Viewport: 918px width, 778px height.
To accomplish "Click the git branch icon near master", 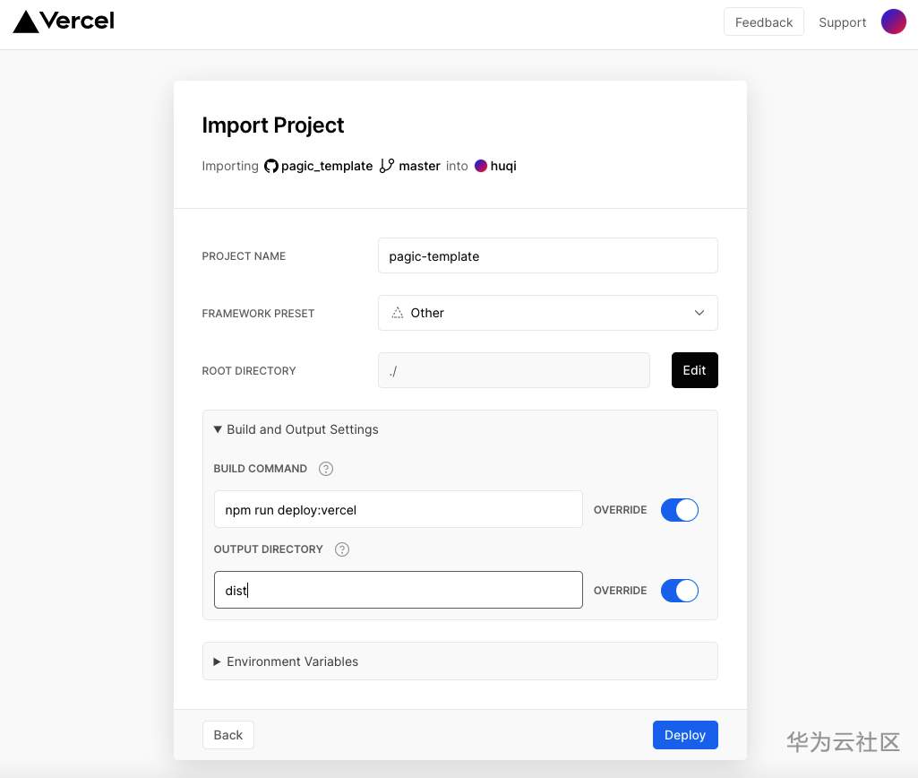I will click(x=387, y=166).
